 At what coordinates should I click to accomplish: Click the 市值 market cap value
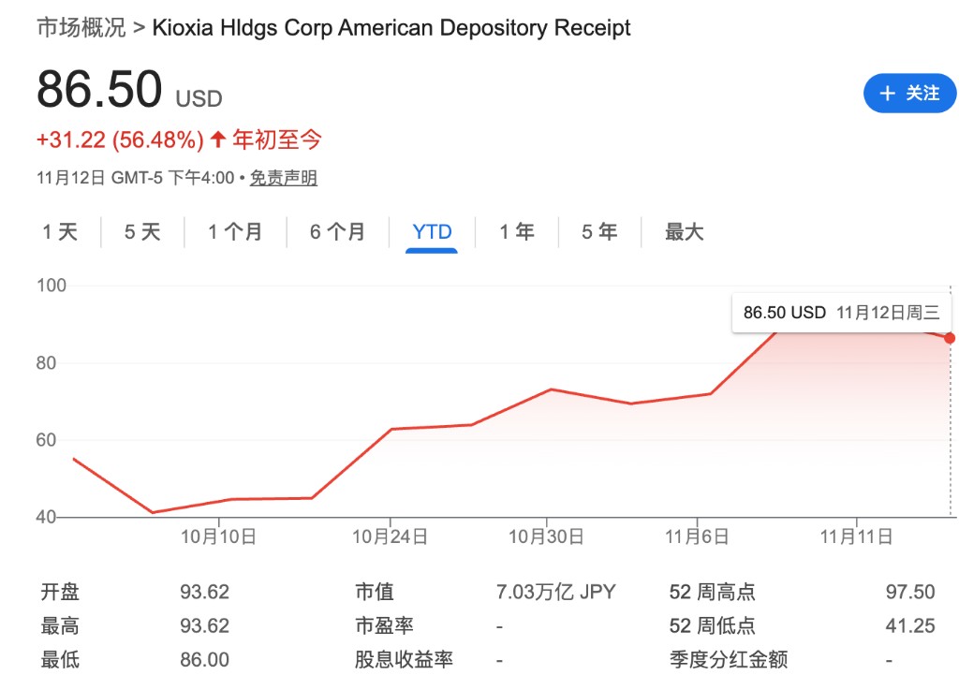555,593
